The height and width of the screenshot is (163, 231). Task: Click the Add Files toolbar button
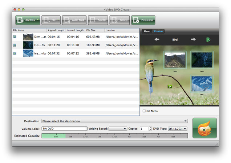28,20
